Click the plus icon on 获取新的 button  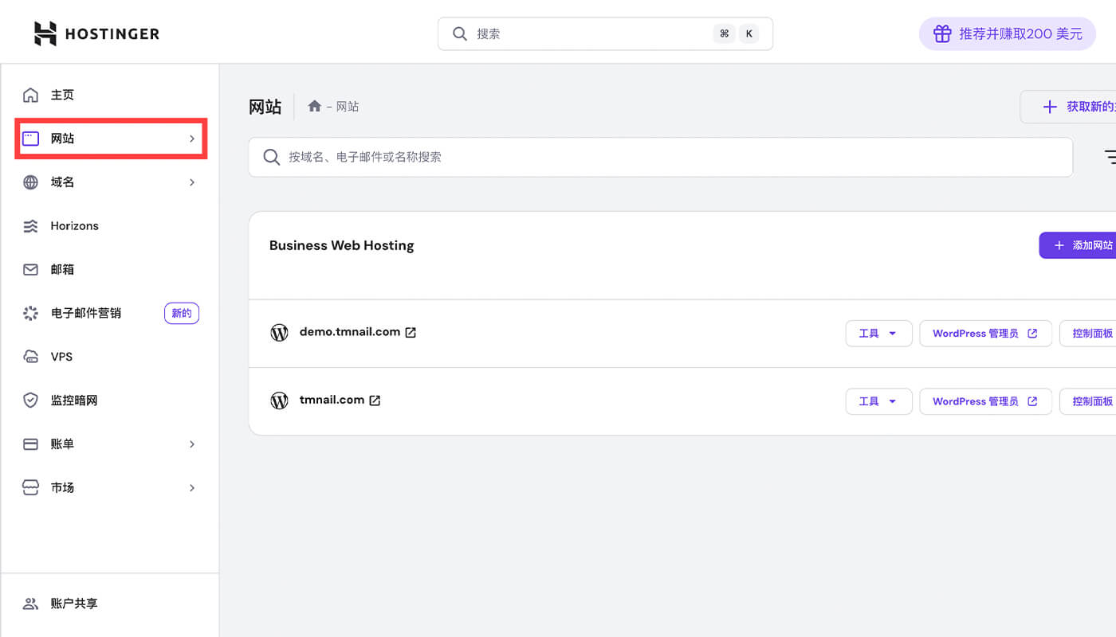pos(1050,107)
